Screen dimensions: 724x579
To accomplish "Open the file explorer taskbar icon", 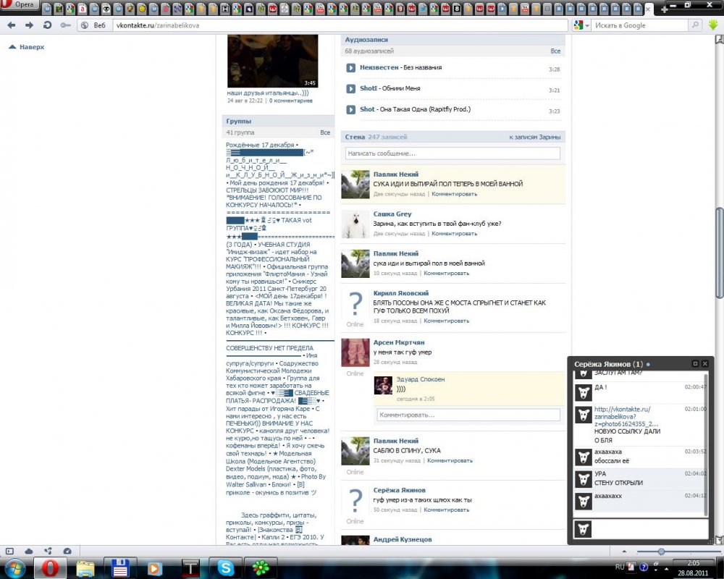I will (85, 568).
